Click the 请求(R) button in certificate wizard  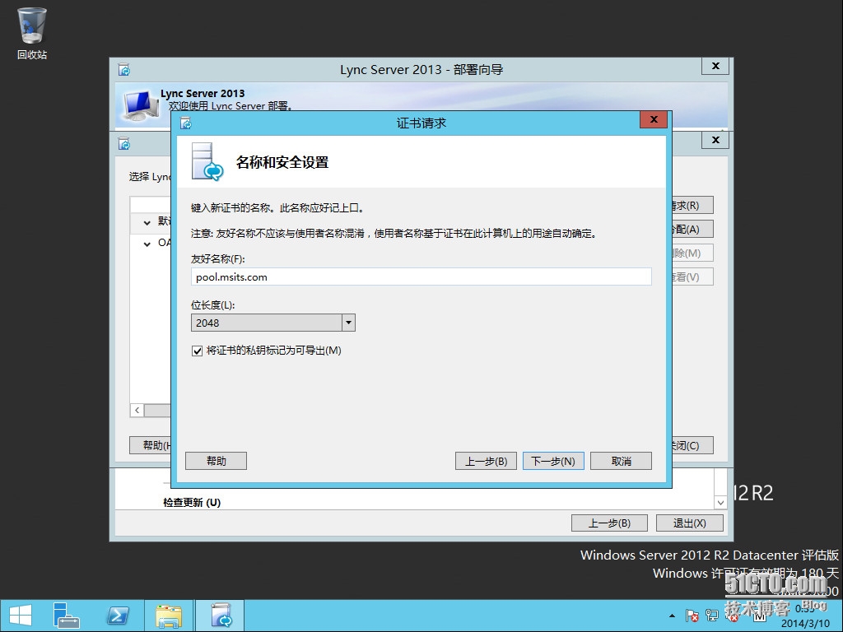tap(692, 205)
